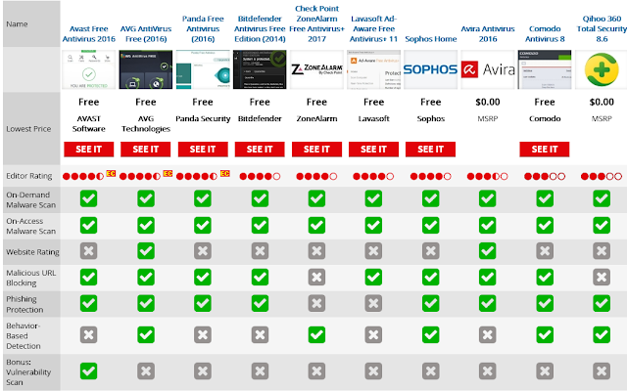The width and height of the screenshot is (627, 391).
Task: Open Panda screenshot thumbnail
Action: (x=203, y=69)
